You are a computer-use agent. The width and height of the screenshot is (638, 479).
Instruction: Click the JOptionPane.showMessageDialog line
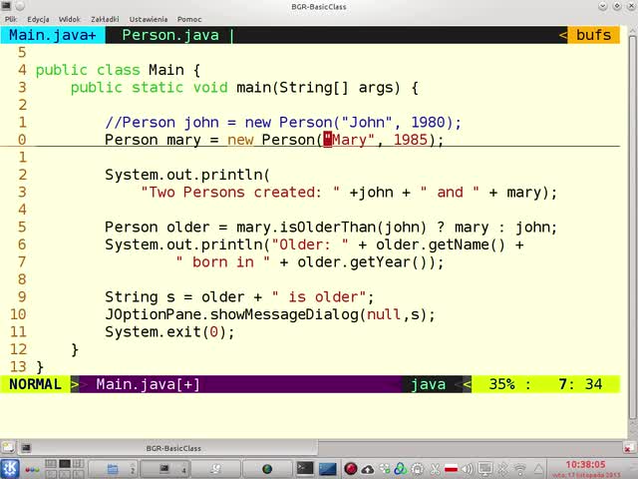(x=270, y=314)
